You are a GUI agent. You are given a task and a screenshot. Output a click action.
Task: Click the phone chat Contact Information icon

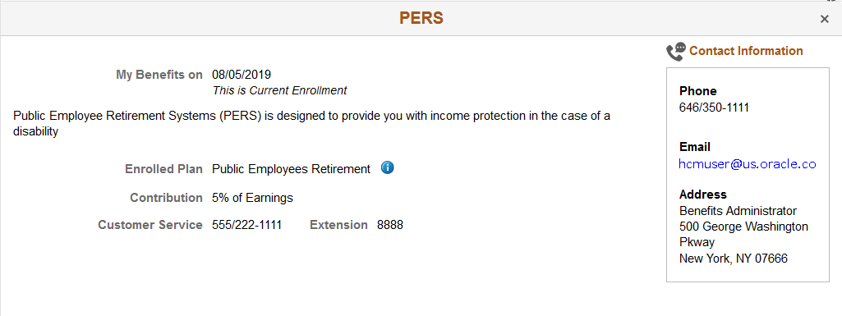[676, 52]
